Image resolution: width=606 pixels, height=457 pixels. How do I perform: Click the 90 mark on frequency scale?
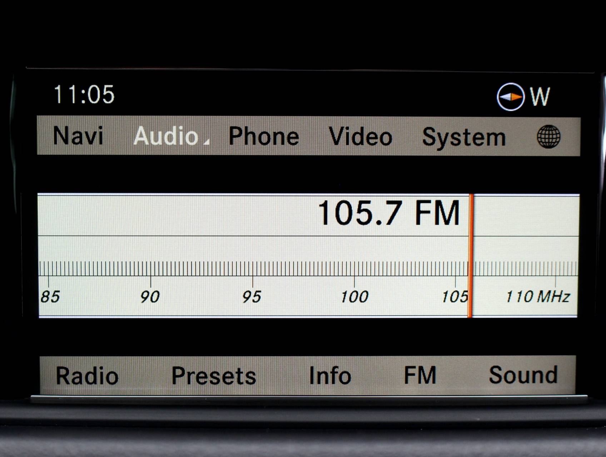[x=150, y=297]
